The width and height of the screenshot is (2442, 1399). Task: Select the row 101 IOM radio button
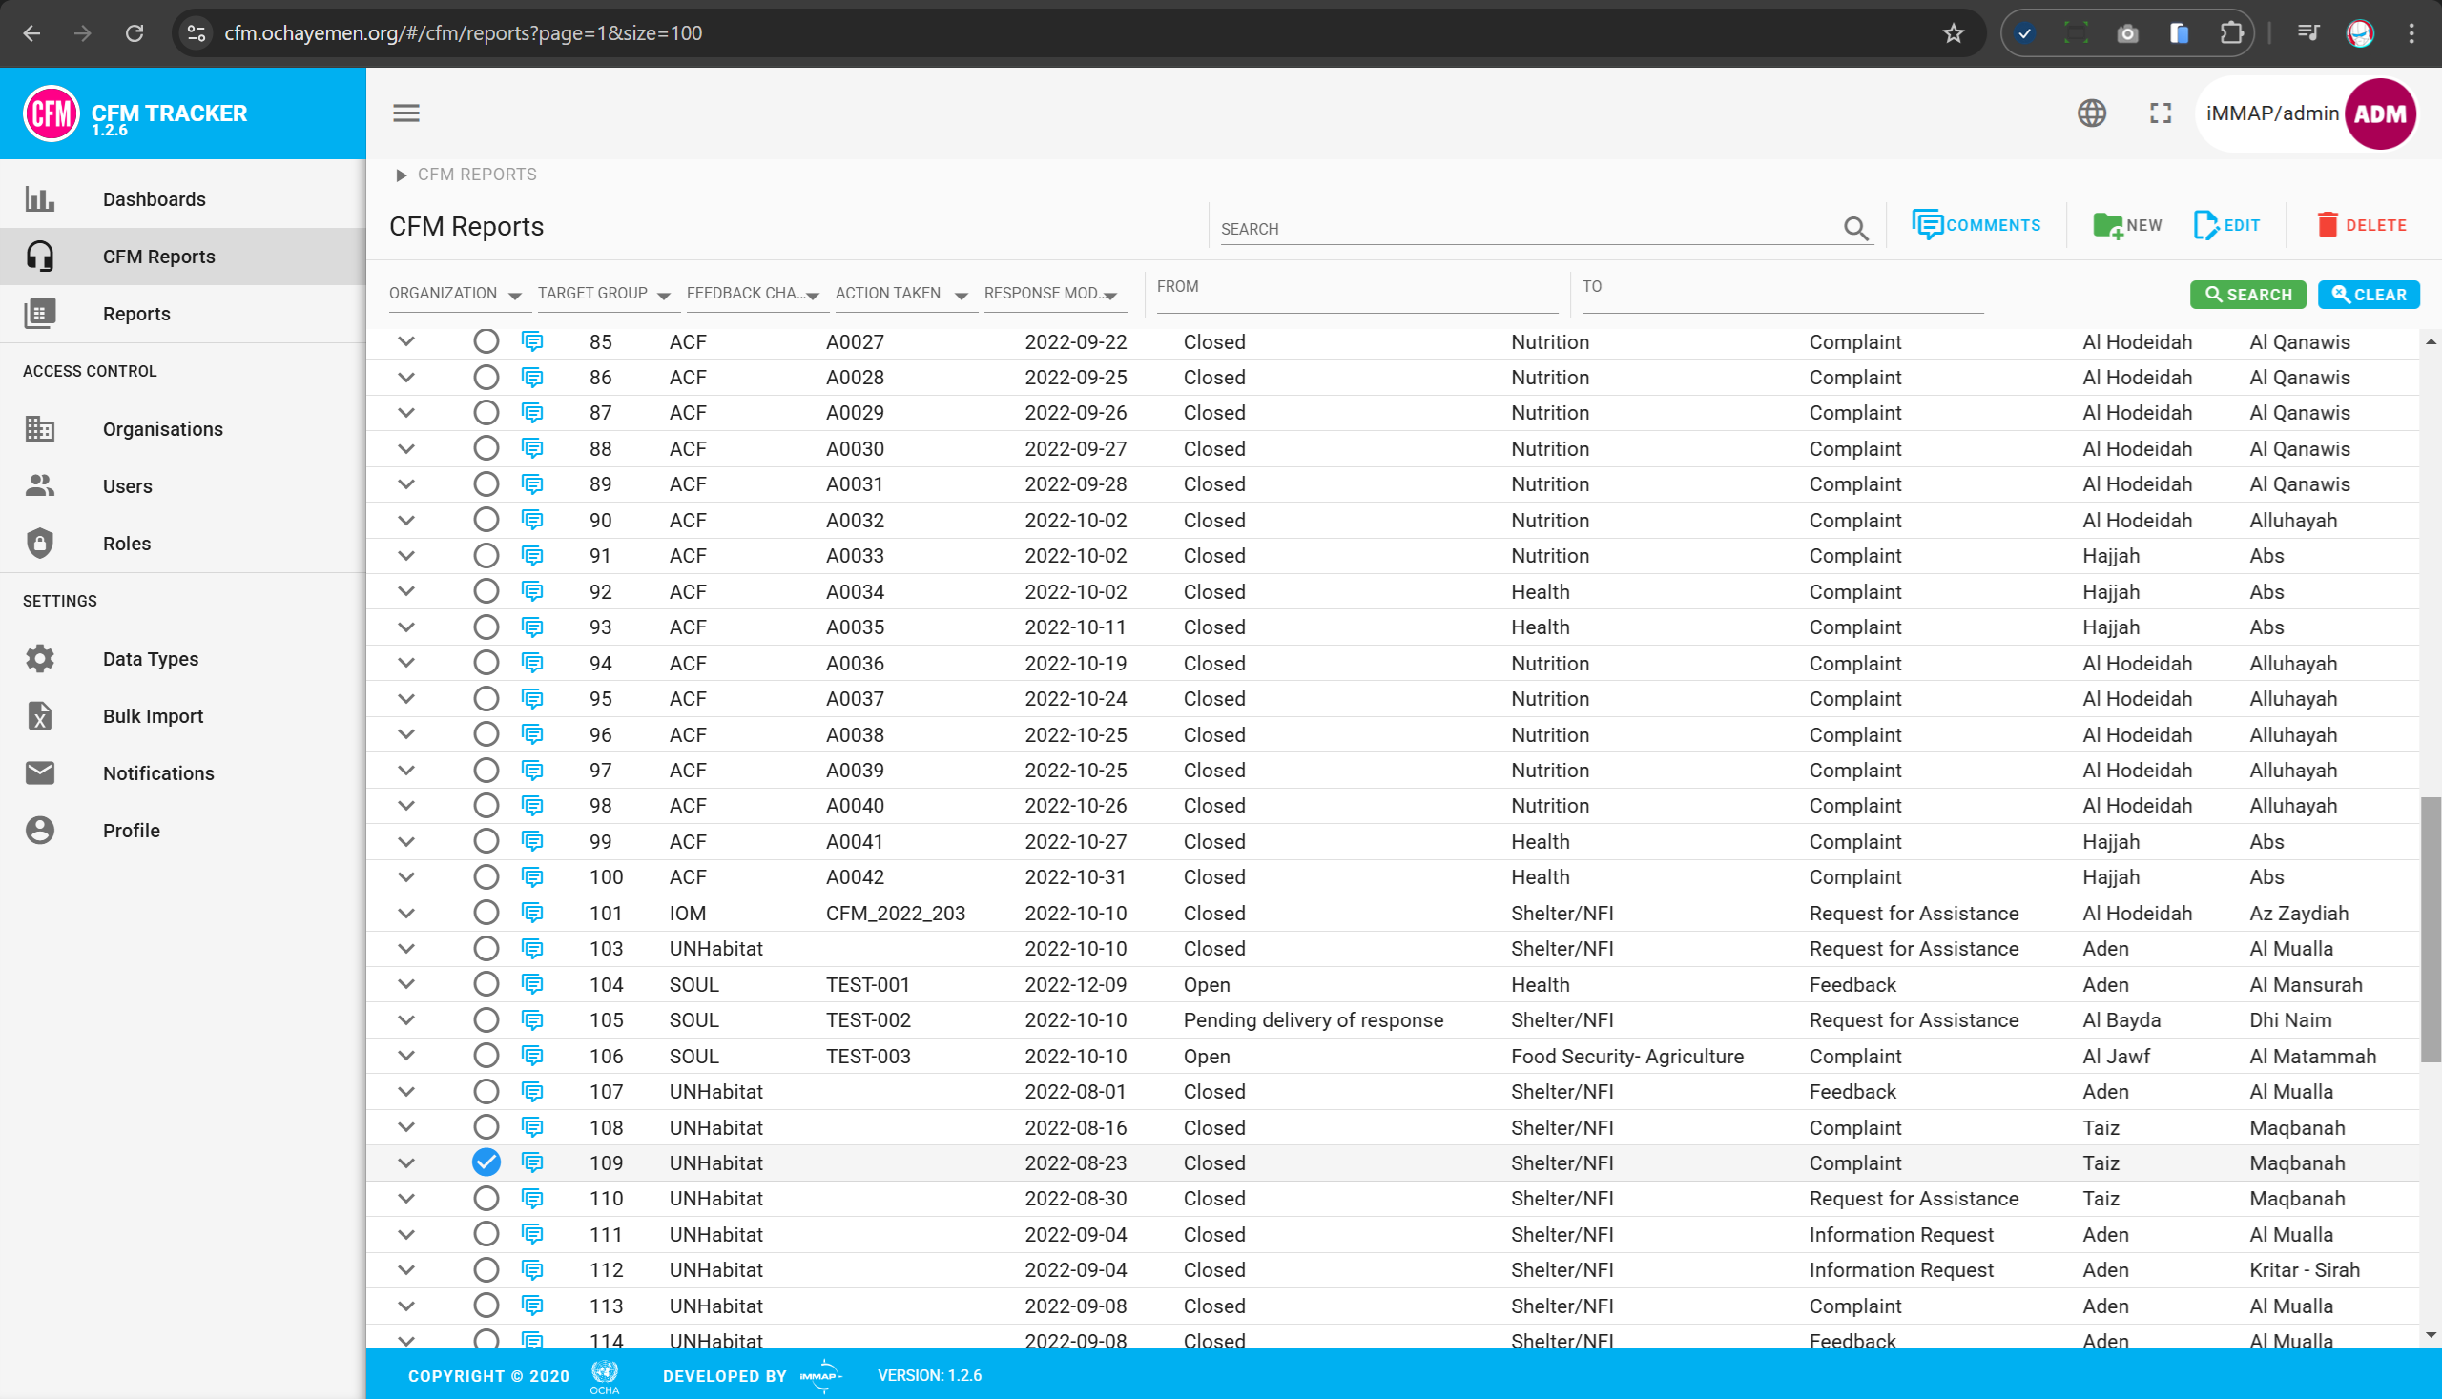pyautogui.click(x=486, y=913)
